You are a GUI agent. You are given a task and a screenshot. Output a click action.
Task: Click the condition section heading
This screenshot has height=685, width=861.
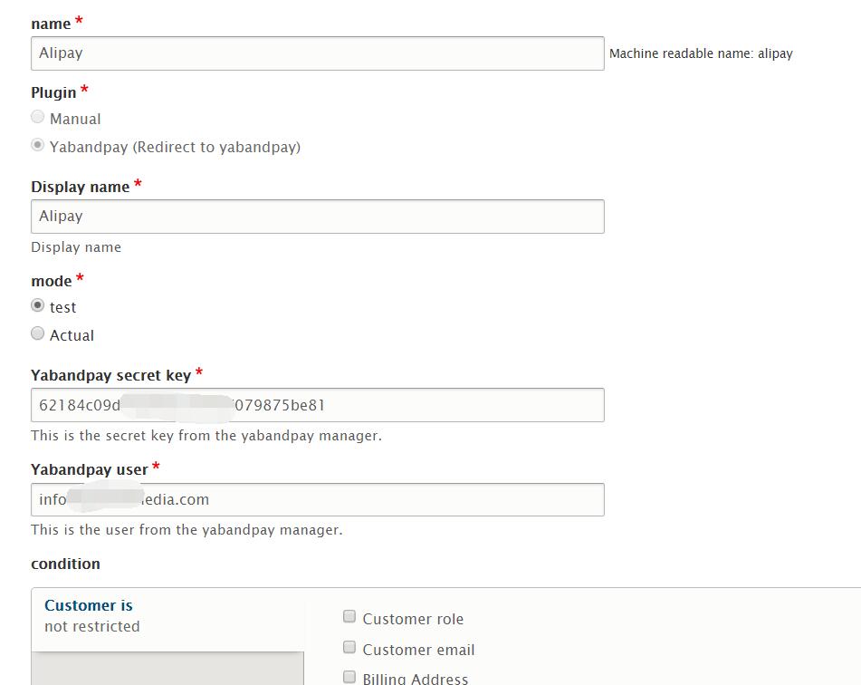65,564
